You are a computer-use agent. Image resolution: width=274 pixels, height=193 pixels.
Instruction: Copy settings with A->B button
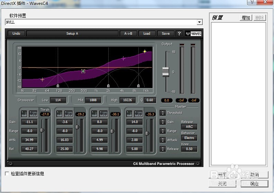pyautogui.click(x=128, y=33)
